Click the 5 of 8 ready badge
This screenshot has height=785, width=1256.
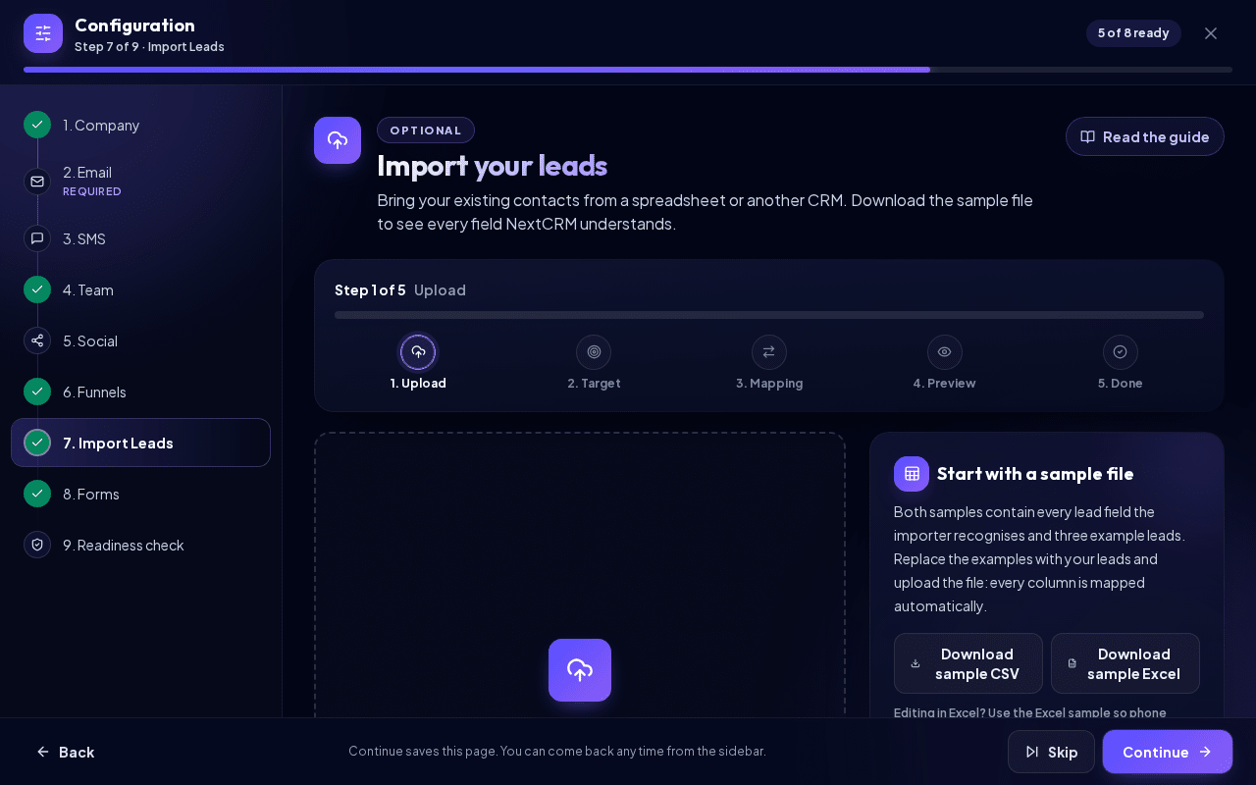pyautogui.click(x=1133, y=33)
